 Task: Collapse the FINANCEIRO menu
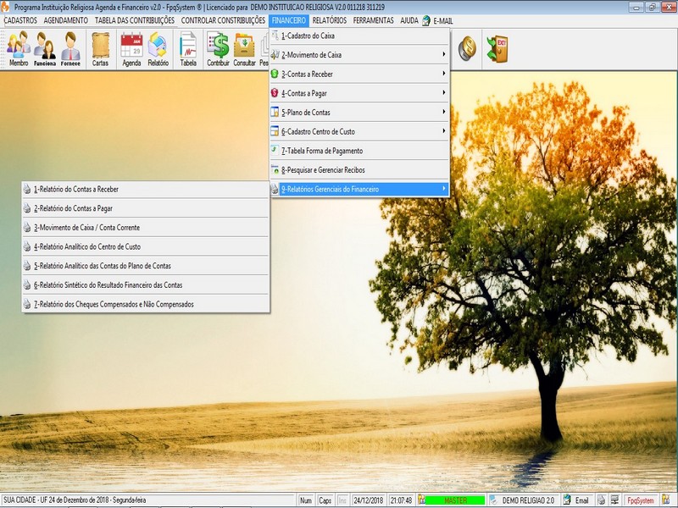click(289, 20)
